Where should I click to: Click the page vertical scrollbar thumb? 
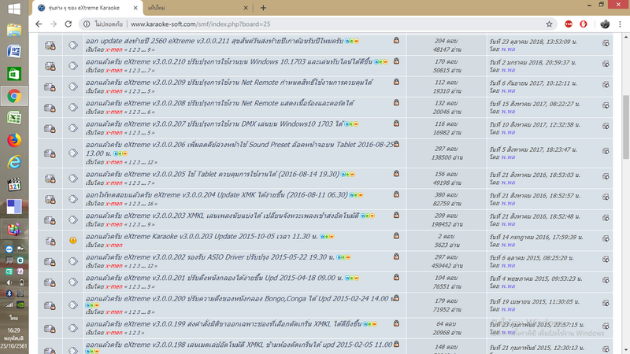tap(626, 127)
